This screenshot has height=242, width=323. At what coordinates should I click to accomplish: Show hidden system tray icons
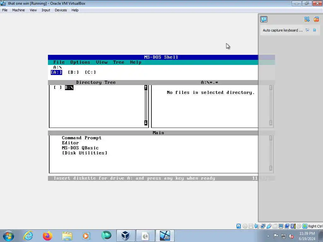[x=268, y=236]
